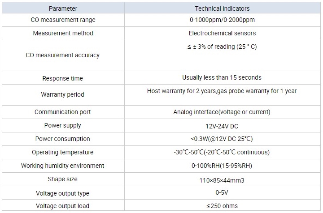Click the 12V-24V DC power supply value
Screen dimensions: 323x213
click(222, 126)
